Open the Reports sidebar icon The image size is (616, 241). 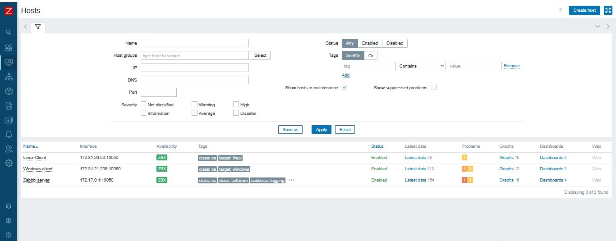[9, 106]
